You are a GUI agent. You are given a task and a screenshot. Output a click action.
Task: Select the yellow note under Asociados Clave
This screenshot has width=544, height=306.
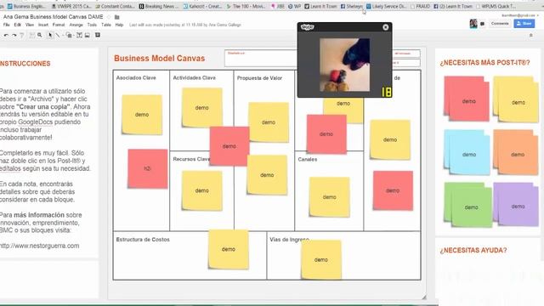tap(142, 115)
